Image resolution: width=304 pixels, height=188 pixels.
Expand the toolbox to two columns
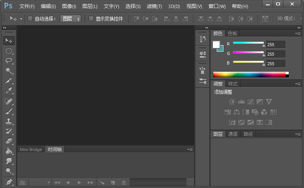tap(5, 28)
